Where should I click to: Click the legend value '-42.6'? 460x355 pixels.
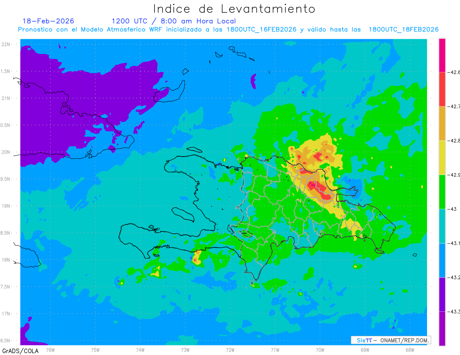[453, 72]
